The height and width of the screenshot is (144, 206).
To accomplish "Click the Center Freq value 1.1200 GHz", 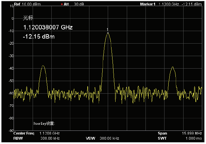I will point(50,133).
